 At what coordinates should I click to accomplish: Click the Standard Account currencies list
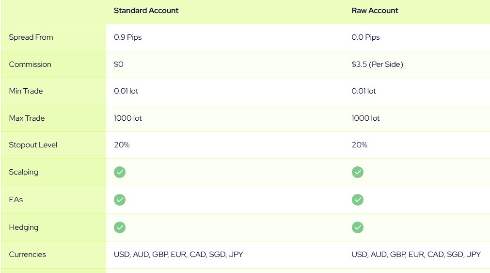[x=178, y=255]
